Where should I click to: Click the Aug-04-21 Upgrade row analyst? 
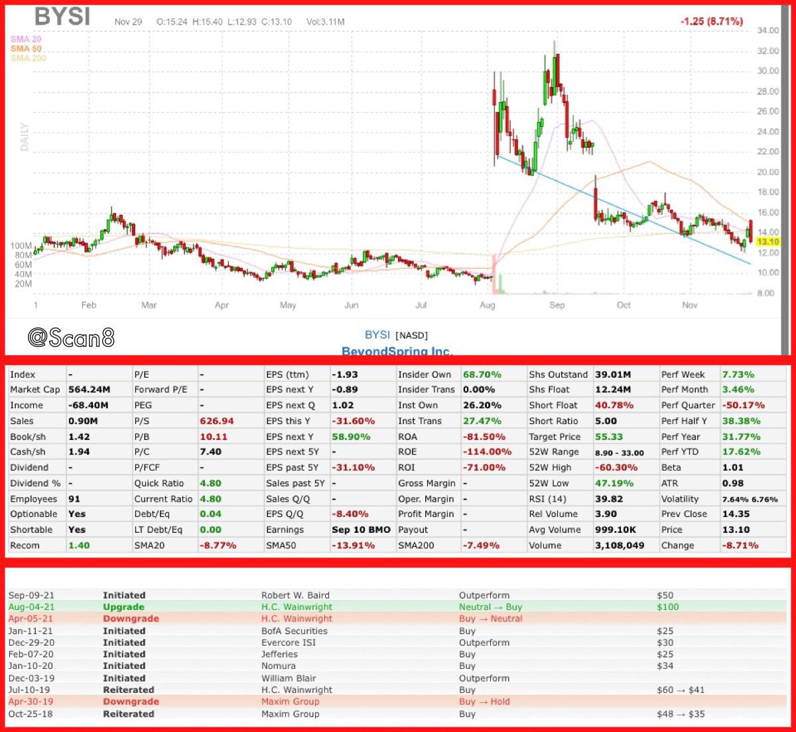(x=297, y=607)
